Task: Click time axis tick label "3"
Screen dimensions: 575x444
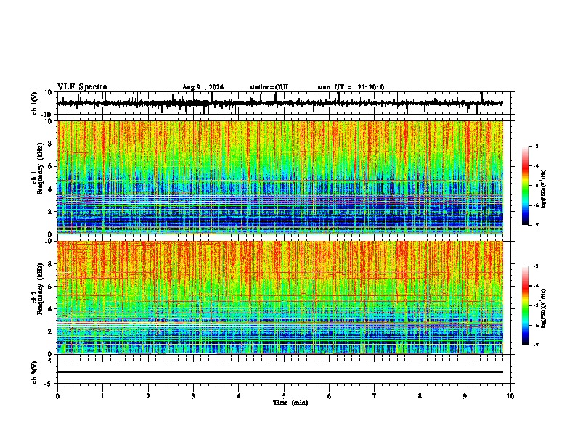Action: pos(193,396)
